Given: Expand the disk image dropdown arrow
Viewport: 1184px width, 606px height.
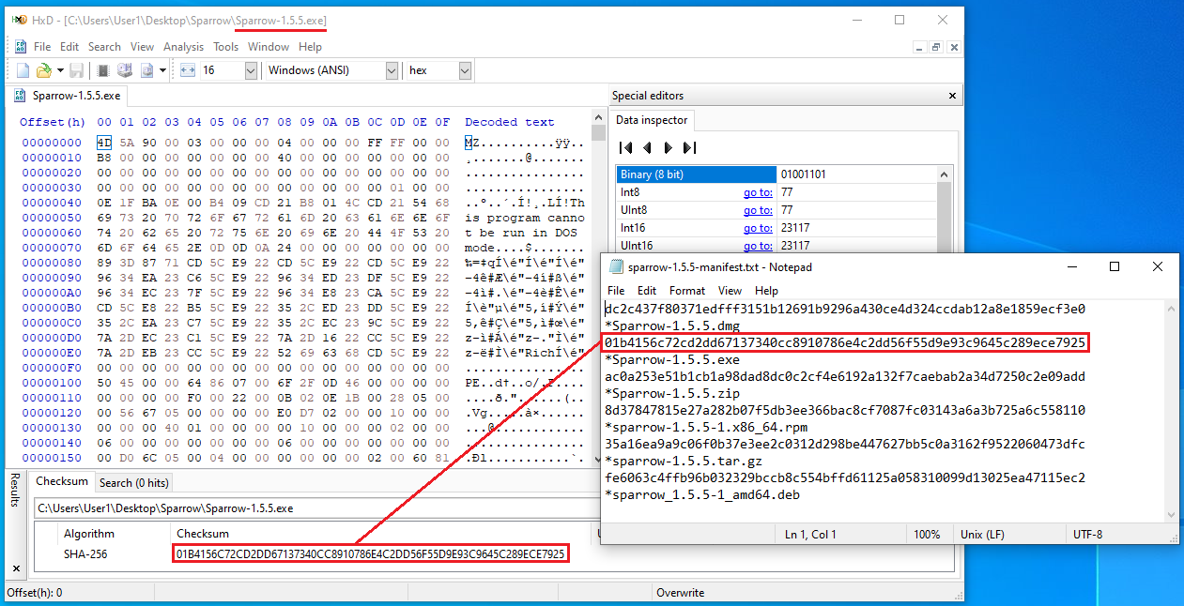Looking at the screenshot, I should (162, 70).
